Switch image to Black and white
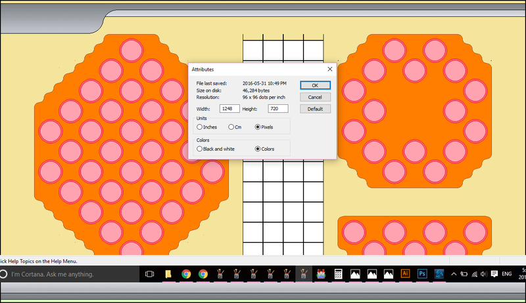526x303 pixels. pyautogui.click(x=200, y=149)
